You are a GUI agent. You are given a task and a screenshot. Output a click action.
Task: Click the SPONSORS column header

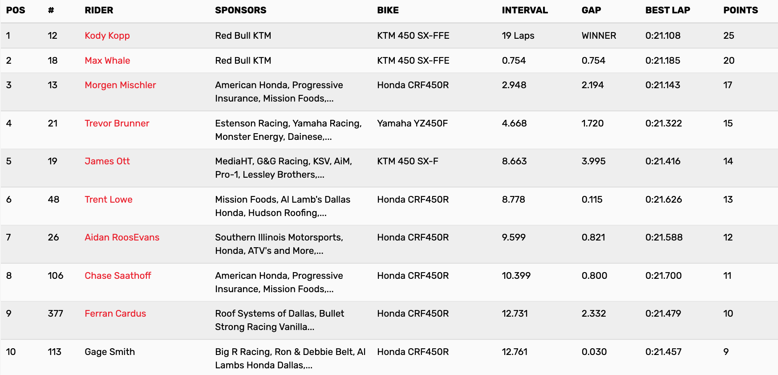click(240, 10)
